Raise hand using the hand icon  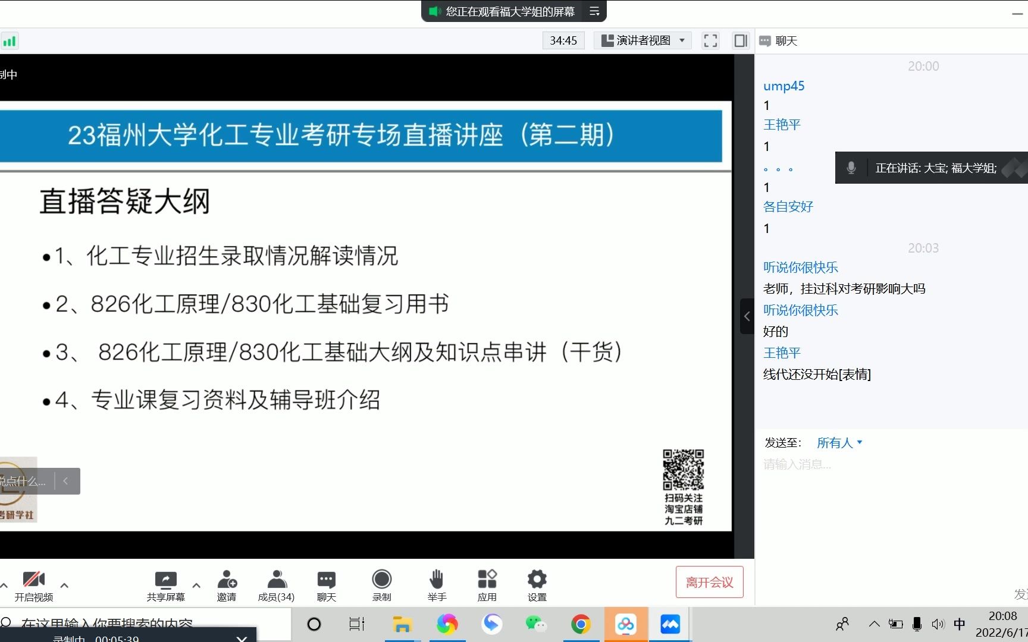tap(437, 586)
